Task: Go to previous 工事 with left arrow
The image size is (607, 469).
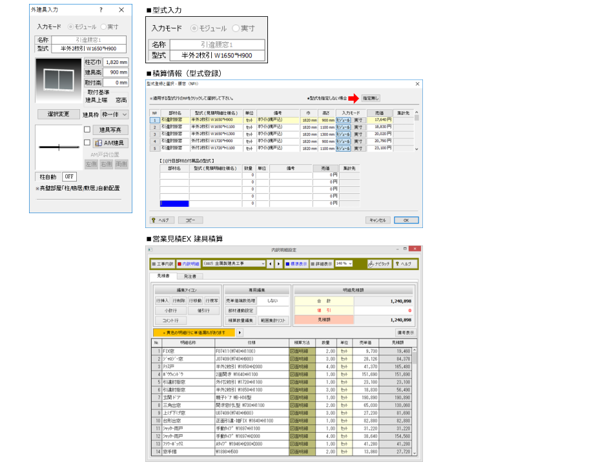Action: pos(272,264)
